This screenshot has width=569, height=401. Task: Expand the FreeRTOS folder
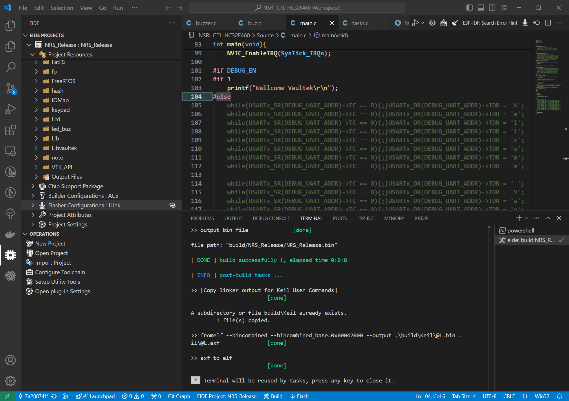[36, 81]
